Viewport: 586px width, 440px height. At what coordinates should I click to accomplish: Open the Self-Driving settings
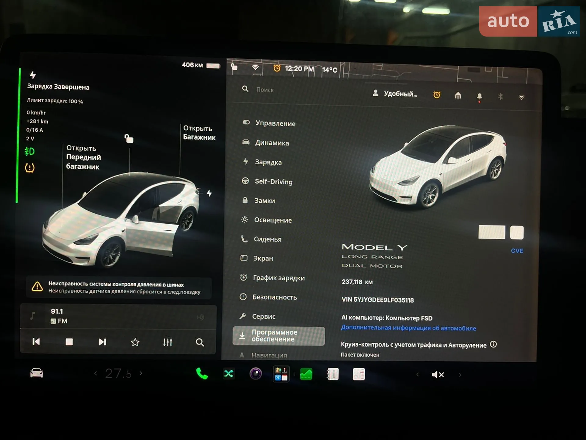click(x=267, y=182)
